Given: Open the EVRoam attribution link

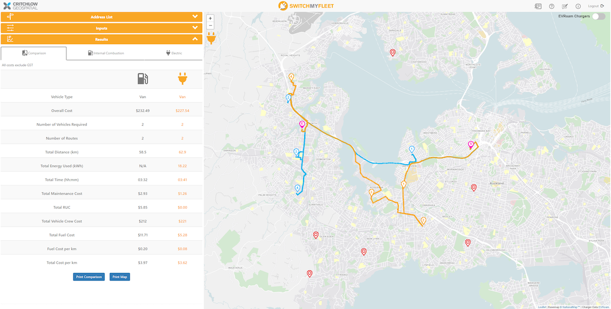Looking at the screenshot, I should [605, 307].
